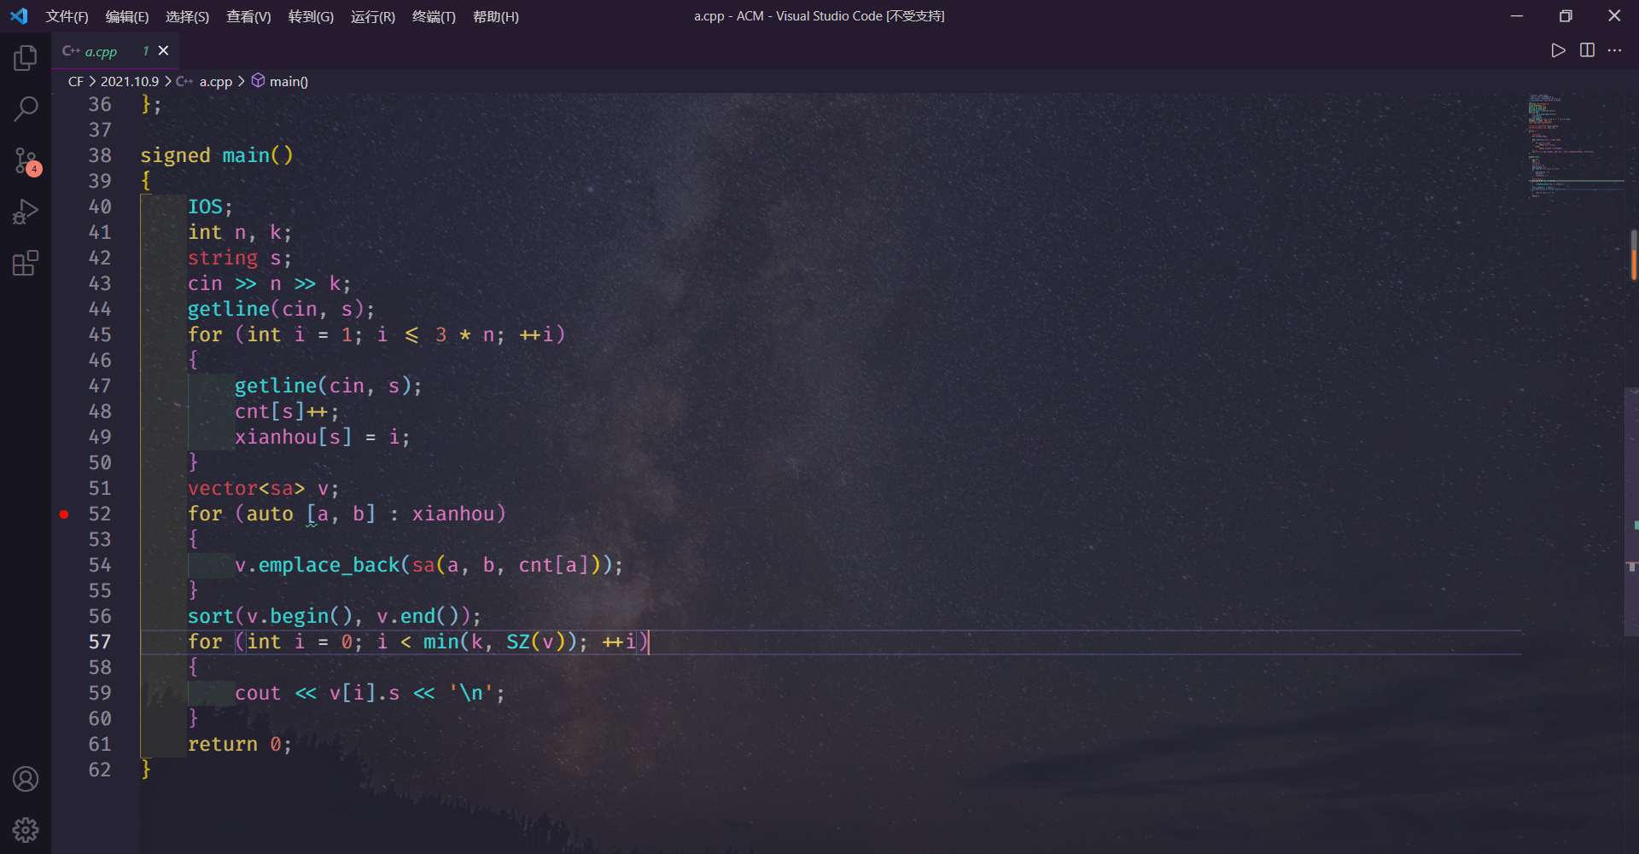
Task: Click the main() breadcrumb symbol
Action: pos(289,81)
